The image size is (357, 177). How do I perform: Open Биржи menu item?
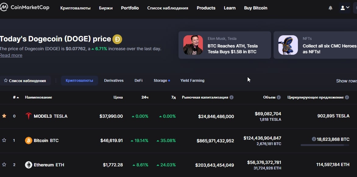click(x=106, y=8)
